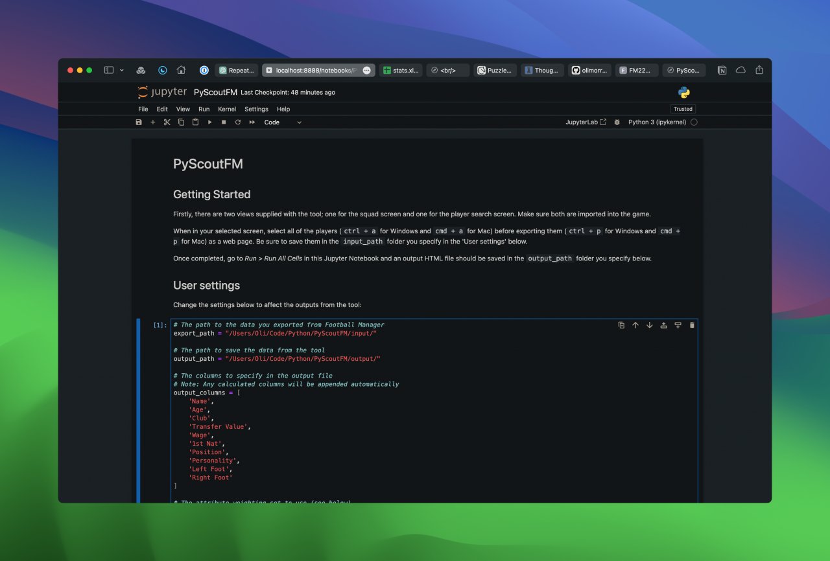This screenshot has width=830, height=561.
Task: Paste a cell using the clipboard icon
Action: point(195,122)
